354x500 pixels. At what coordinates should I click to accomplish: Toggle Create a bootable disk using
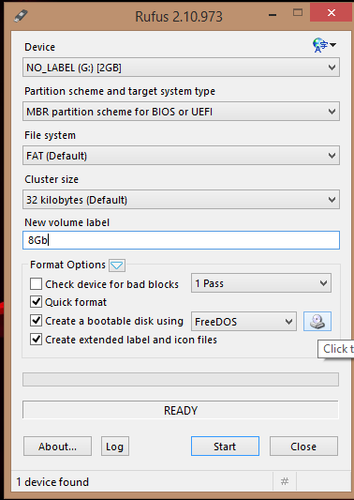36,321
